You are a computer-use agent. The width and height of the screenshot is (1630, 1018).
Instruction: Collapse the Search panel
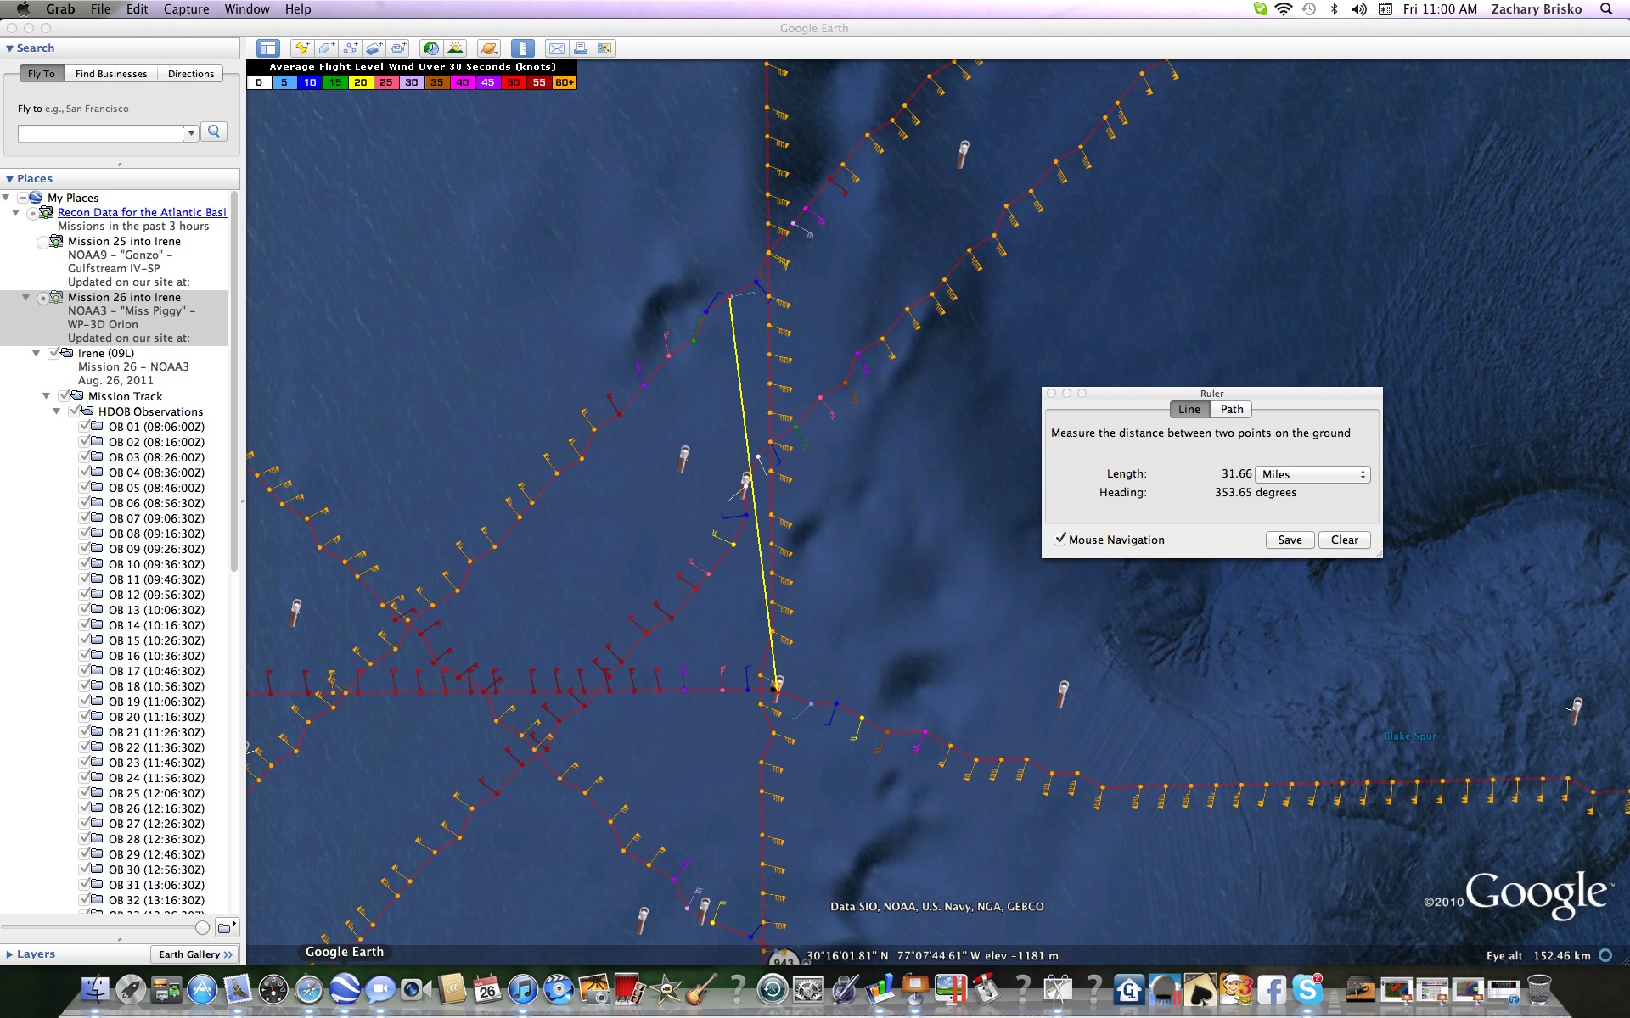[9, 48]
